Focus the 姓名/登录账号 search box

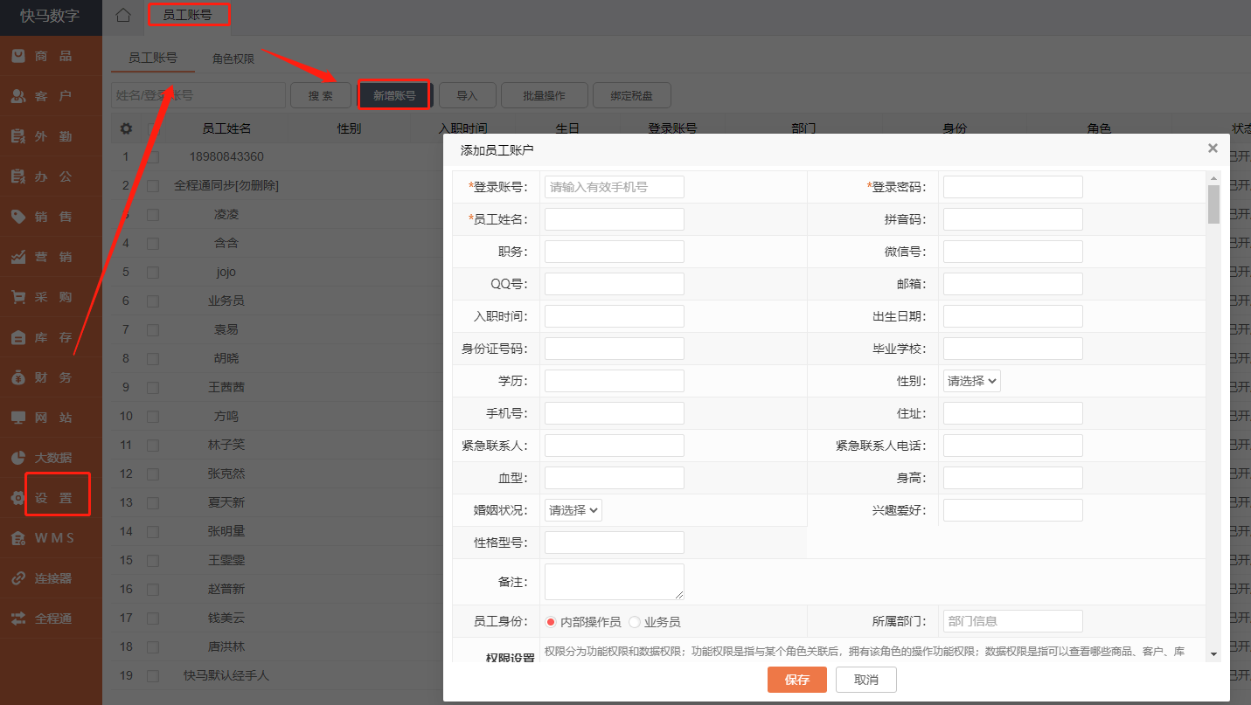coord(198,95)
